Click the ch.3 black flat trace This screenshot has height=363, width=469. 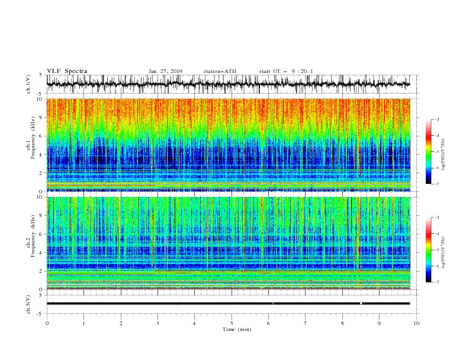228,304
